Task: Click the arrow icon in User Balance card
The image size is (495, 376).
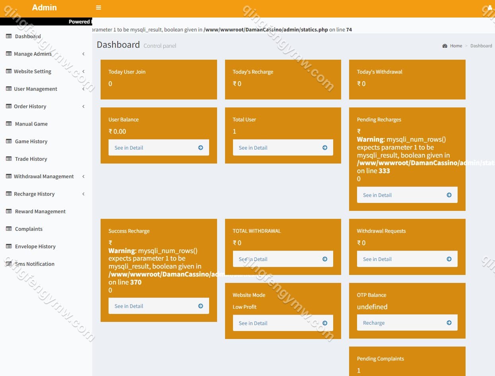Action: [200, 148]
